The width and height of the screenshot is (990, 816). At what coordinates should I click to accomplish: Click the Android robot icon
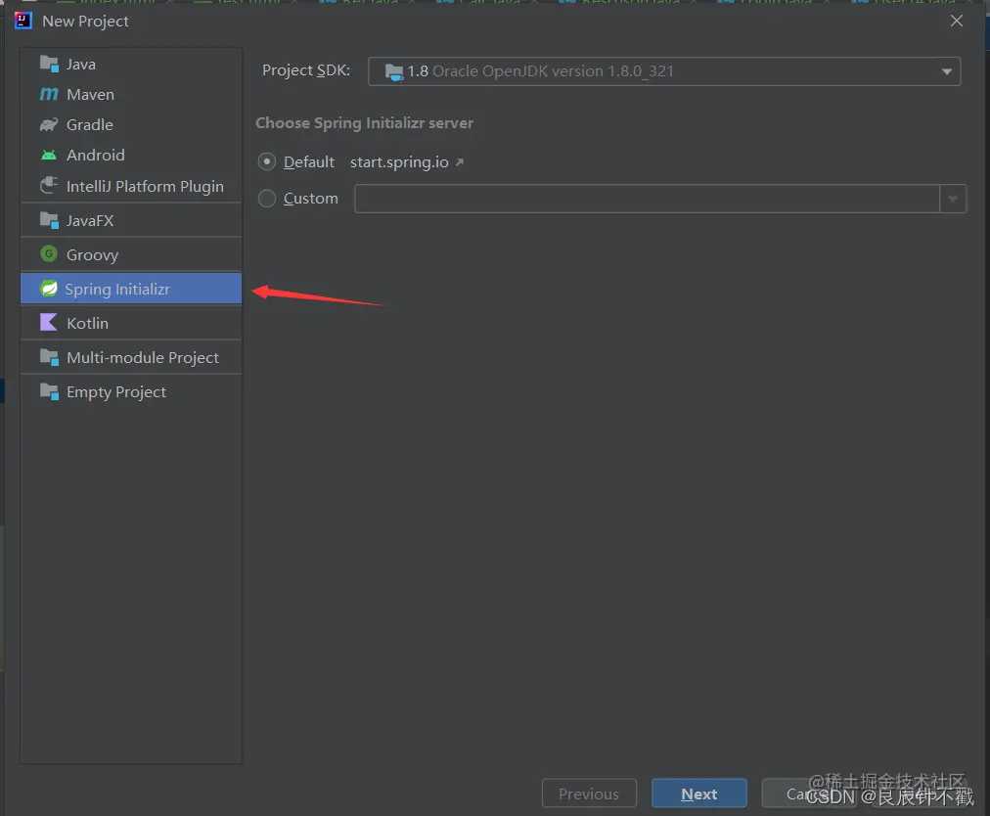coord(49,155)
